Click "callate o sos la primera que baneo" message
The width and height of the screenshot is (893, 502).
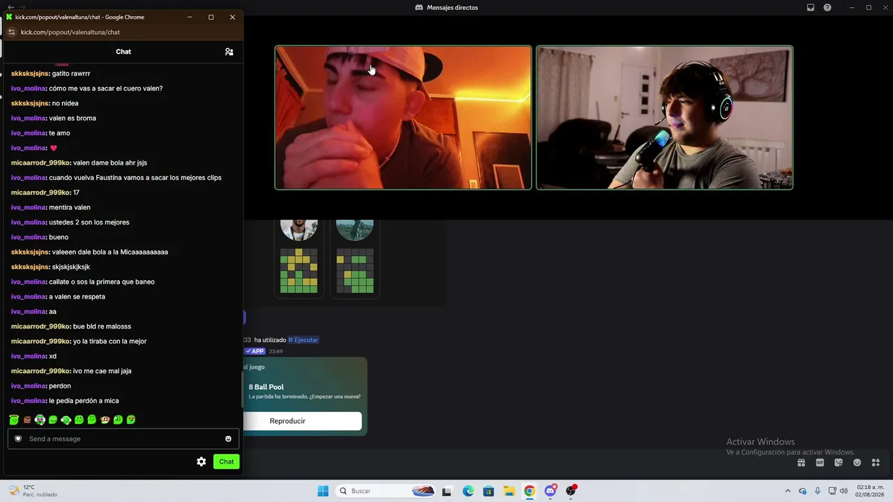click(x=102, y=282)
